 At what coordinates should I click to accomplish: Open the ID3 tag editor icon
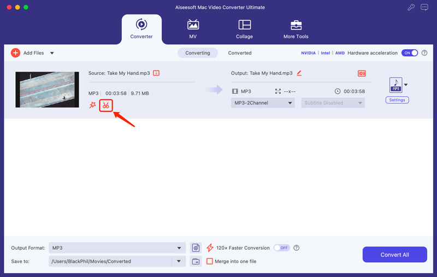point(361,73)
